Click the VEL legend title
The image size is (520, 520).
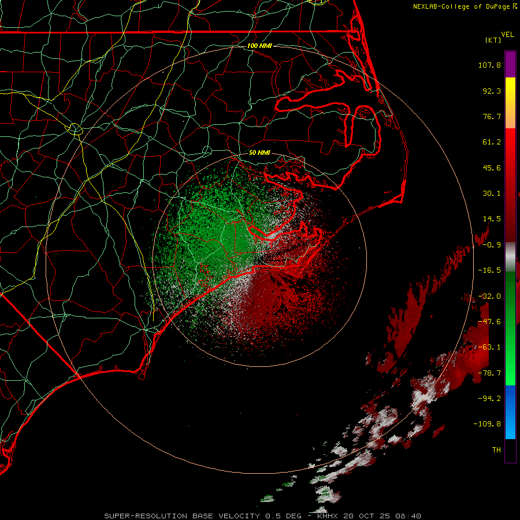pos(507,35)
